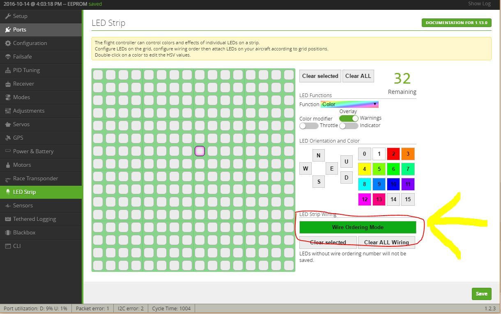The image size is (501, 314).
Task: Set LED orientation to E
Action: 332,168
